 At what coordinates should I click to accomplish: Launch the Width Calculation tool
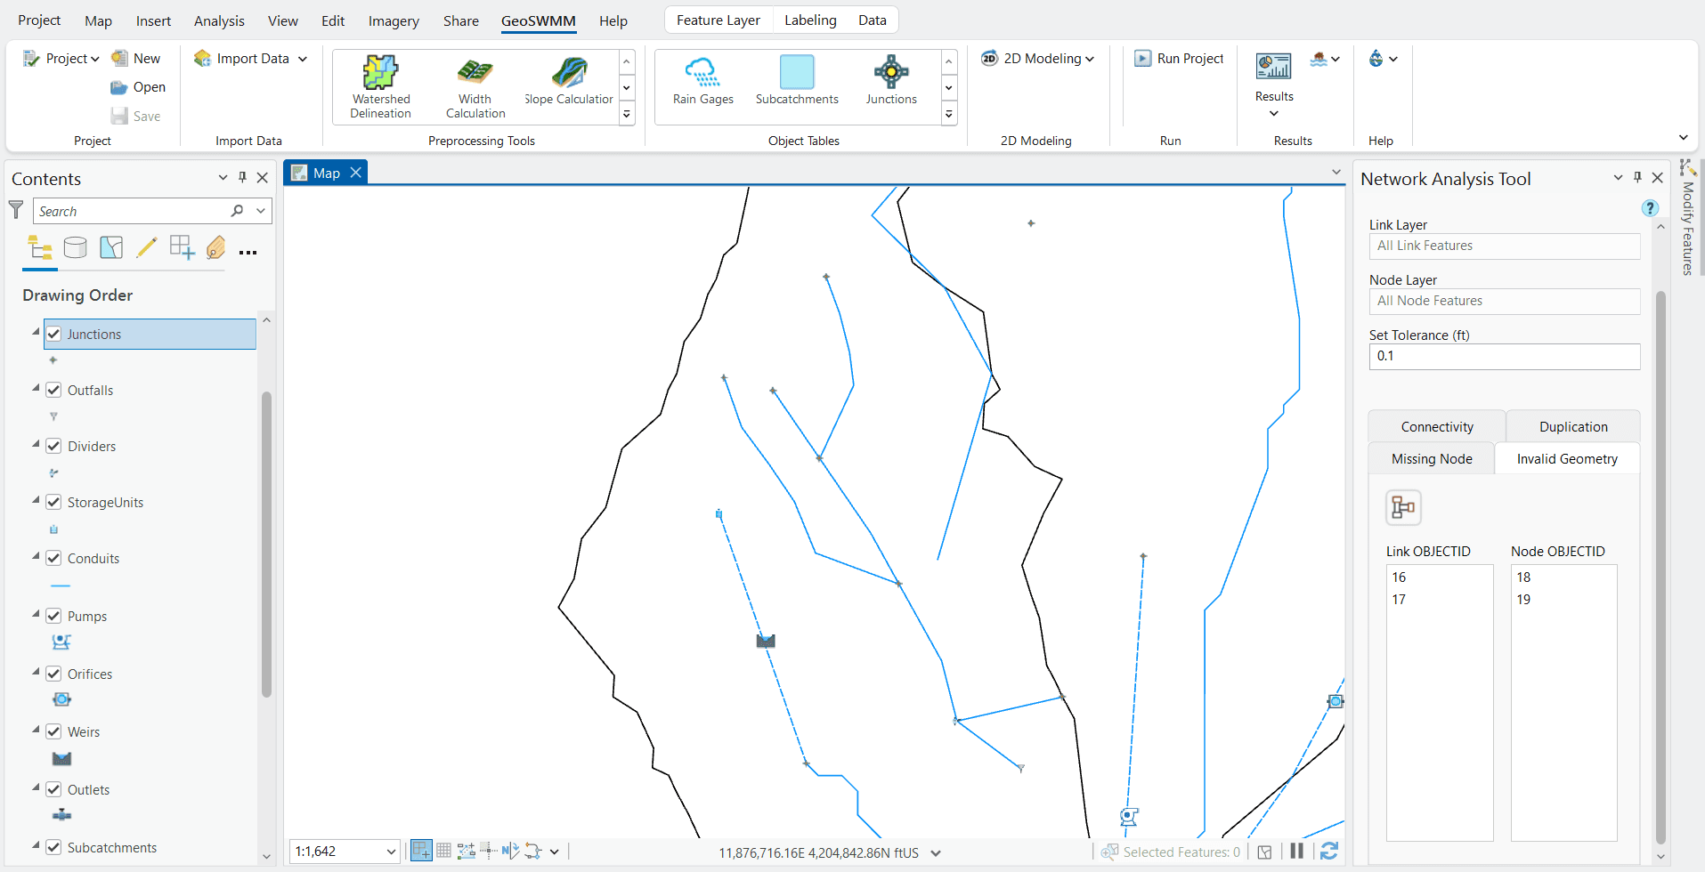(x=475, y=86)
